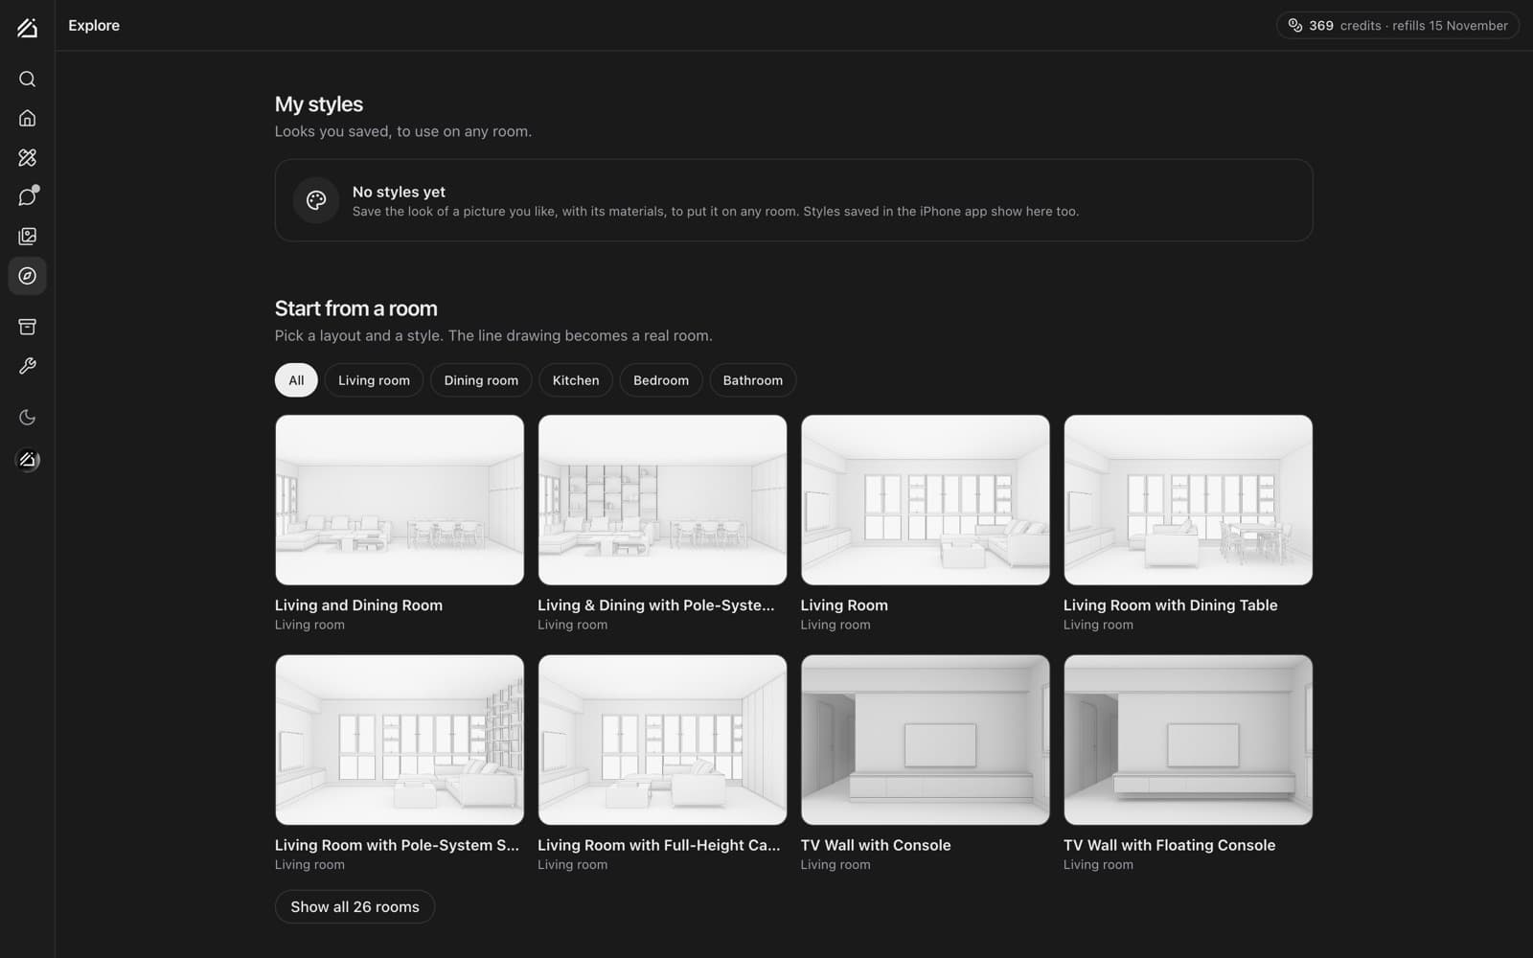The image size is (1533, 958).
Task: Open the TV Wall with Console thumbnail
Action: pos(926,740)
